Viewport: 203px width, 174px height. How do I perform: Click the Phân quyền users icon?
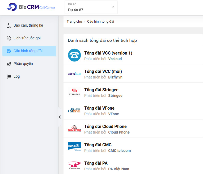tap(9, 64)
